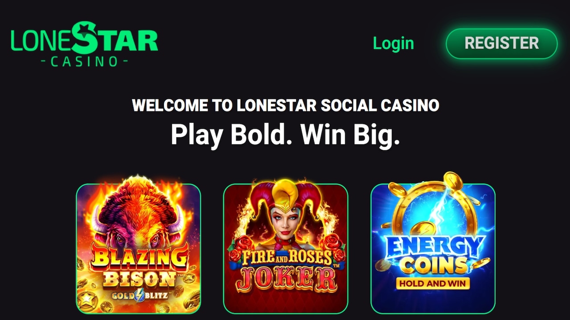Click the HOLD AND WIN yellow label
570x320 pixels.
tap(432, 283)
